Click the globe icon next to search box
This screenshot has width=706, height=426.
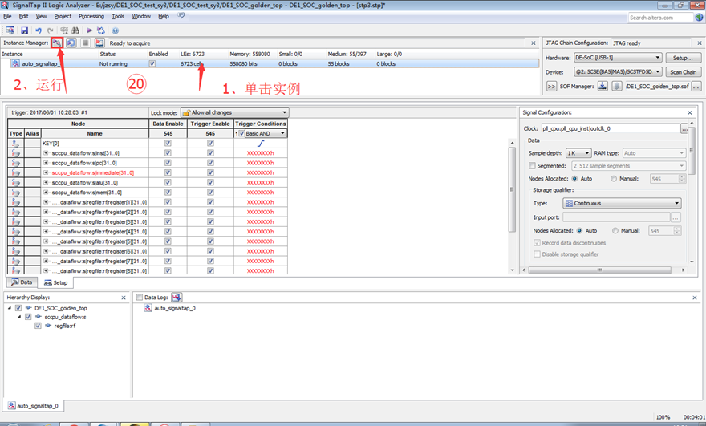699,18
